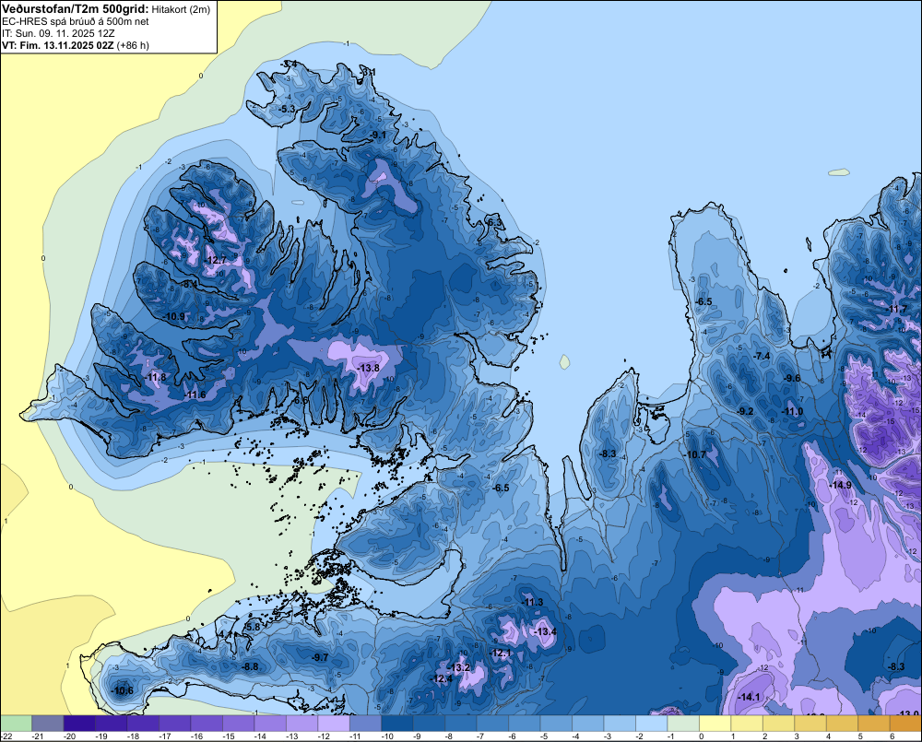
Task: Click the -5 label in the legend
Action: pos(545,736)
